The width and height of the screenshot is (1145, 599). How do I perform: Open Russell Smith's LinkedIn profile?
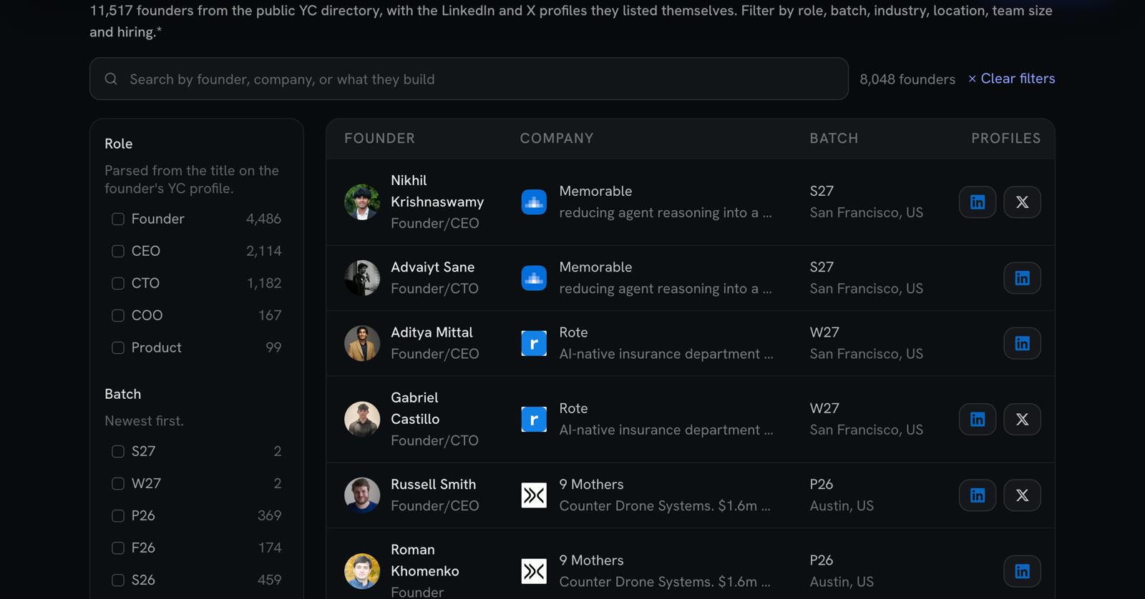pos(978,495)
